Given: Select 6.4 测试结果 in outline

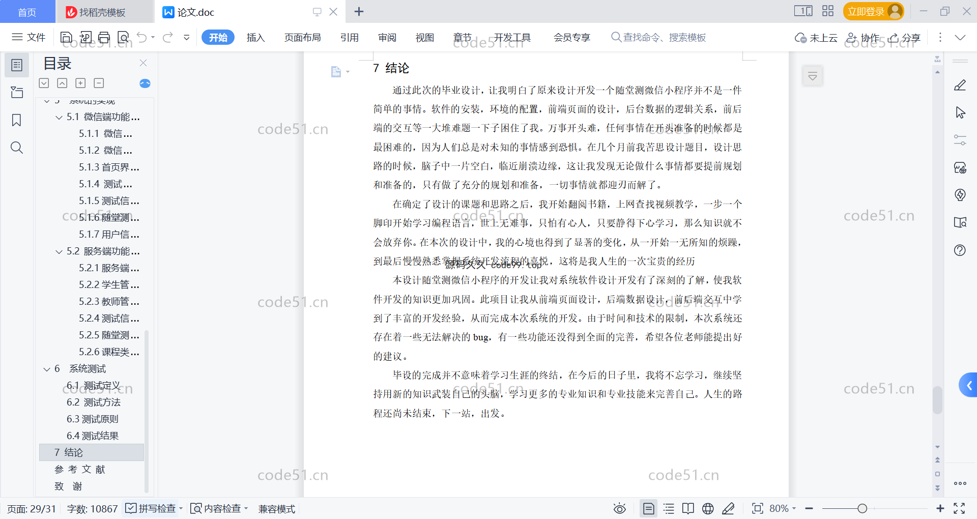Looking at the screenshot, I should (x=93, y=436).
